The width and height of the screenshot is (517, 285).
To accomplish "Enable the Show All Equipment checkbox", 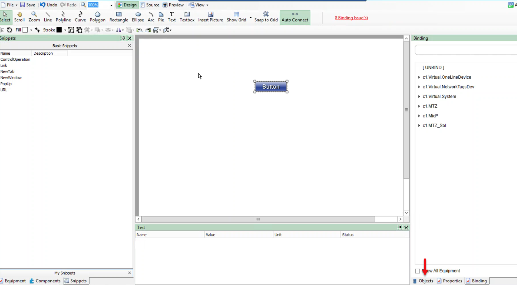I will [417, 271].
